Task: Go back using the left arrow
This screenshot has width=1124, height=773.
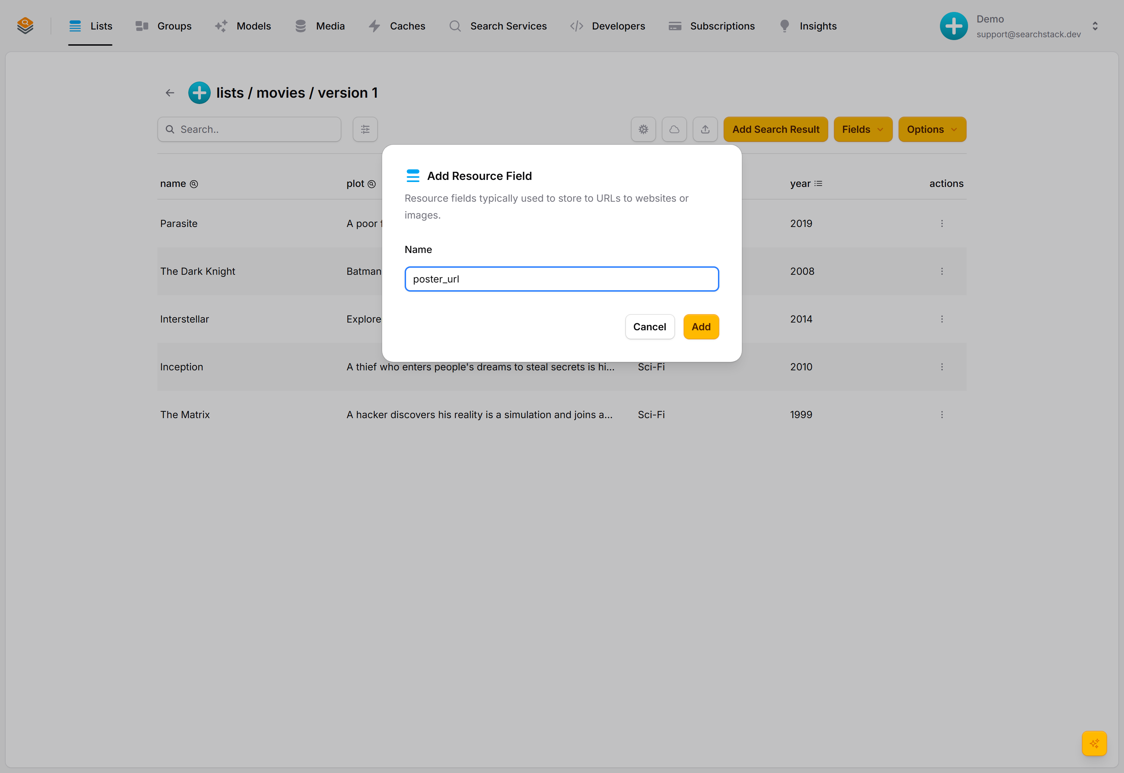Action: pyautogui.click(x=169, y=92)
